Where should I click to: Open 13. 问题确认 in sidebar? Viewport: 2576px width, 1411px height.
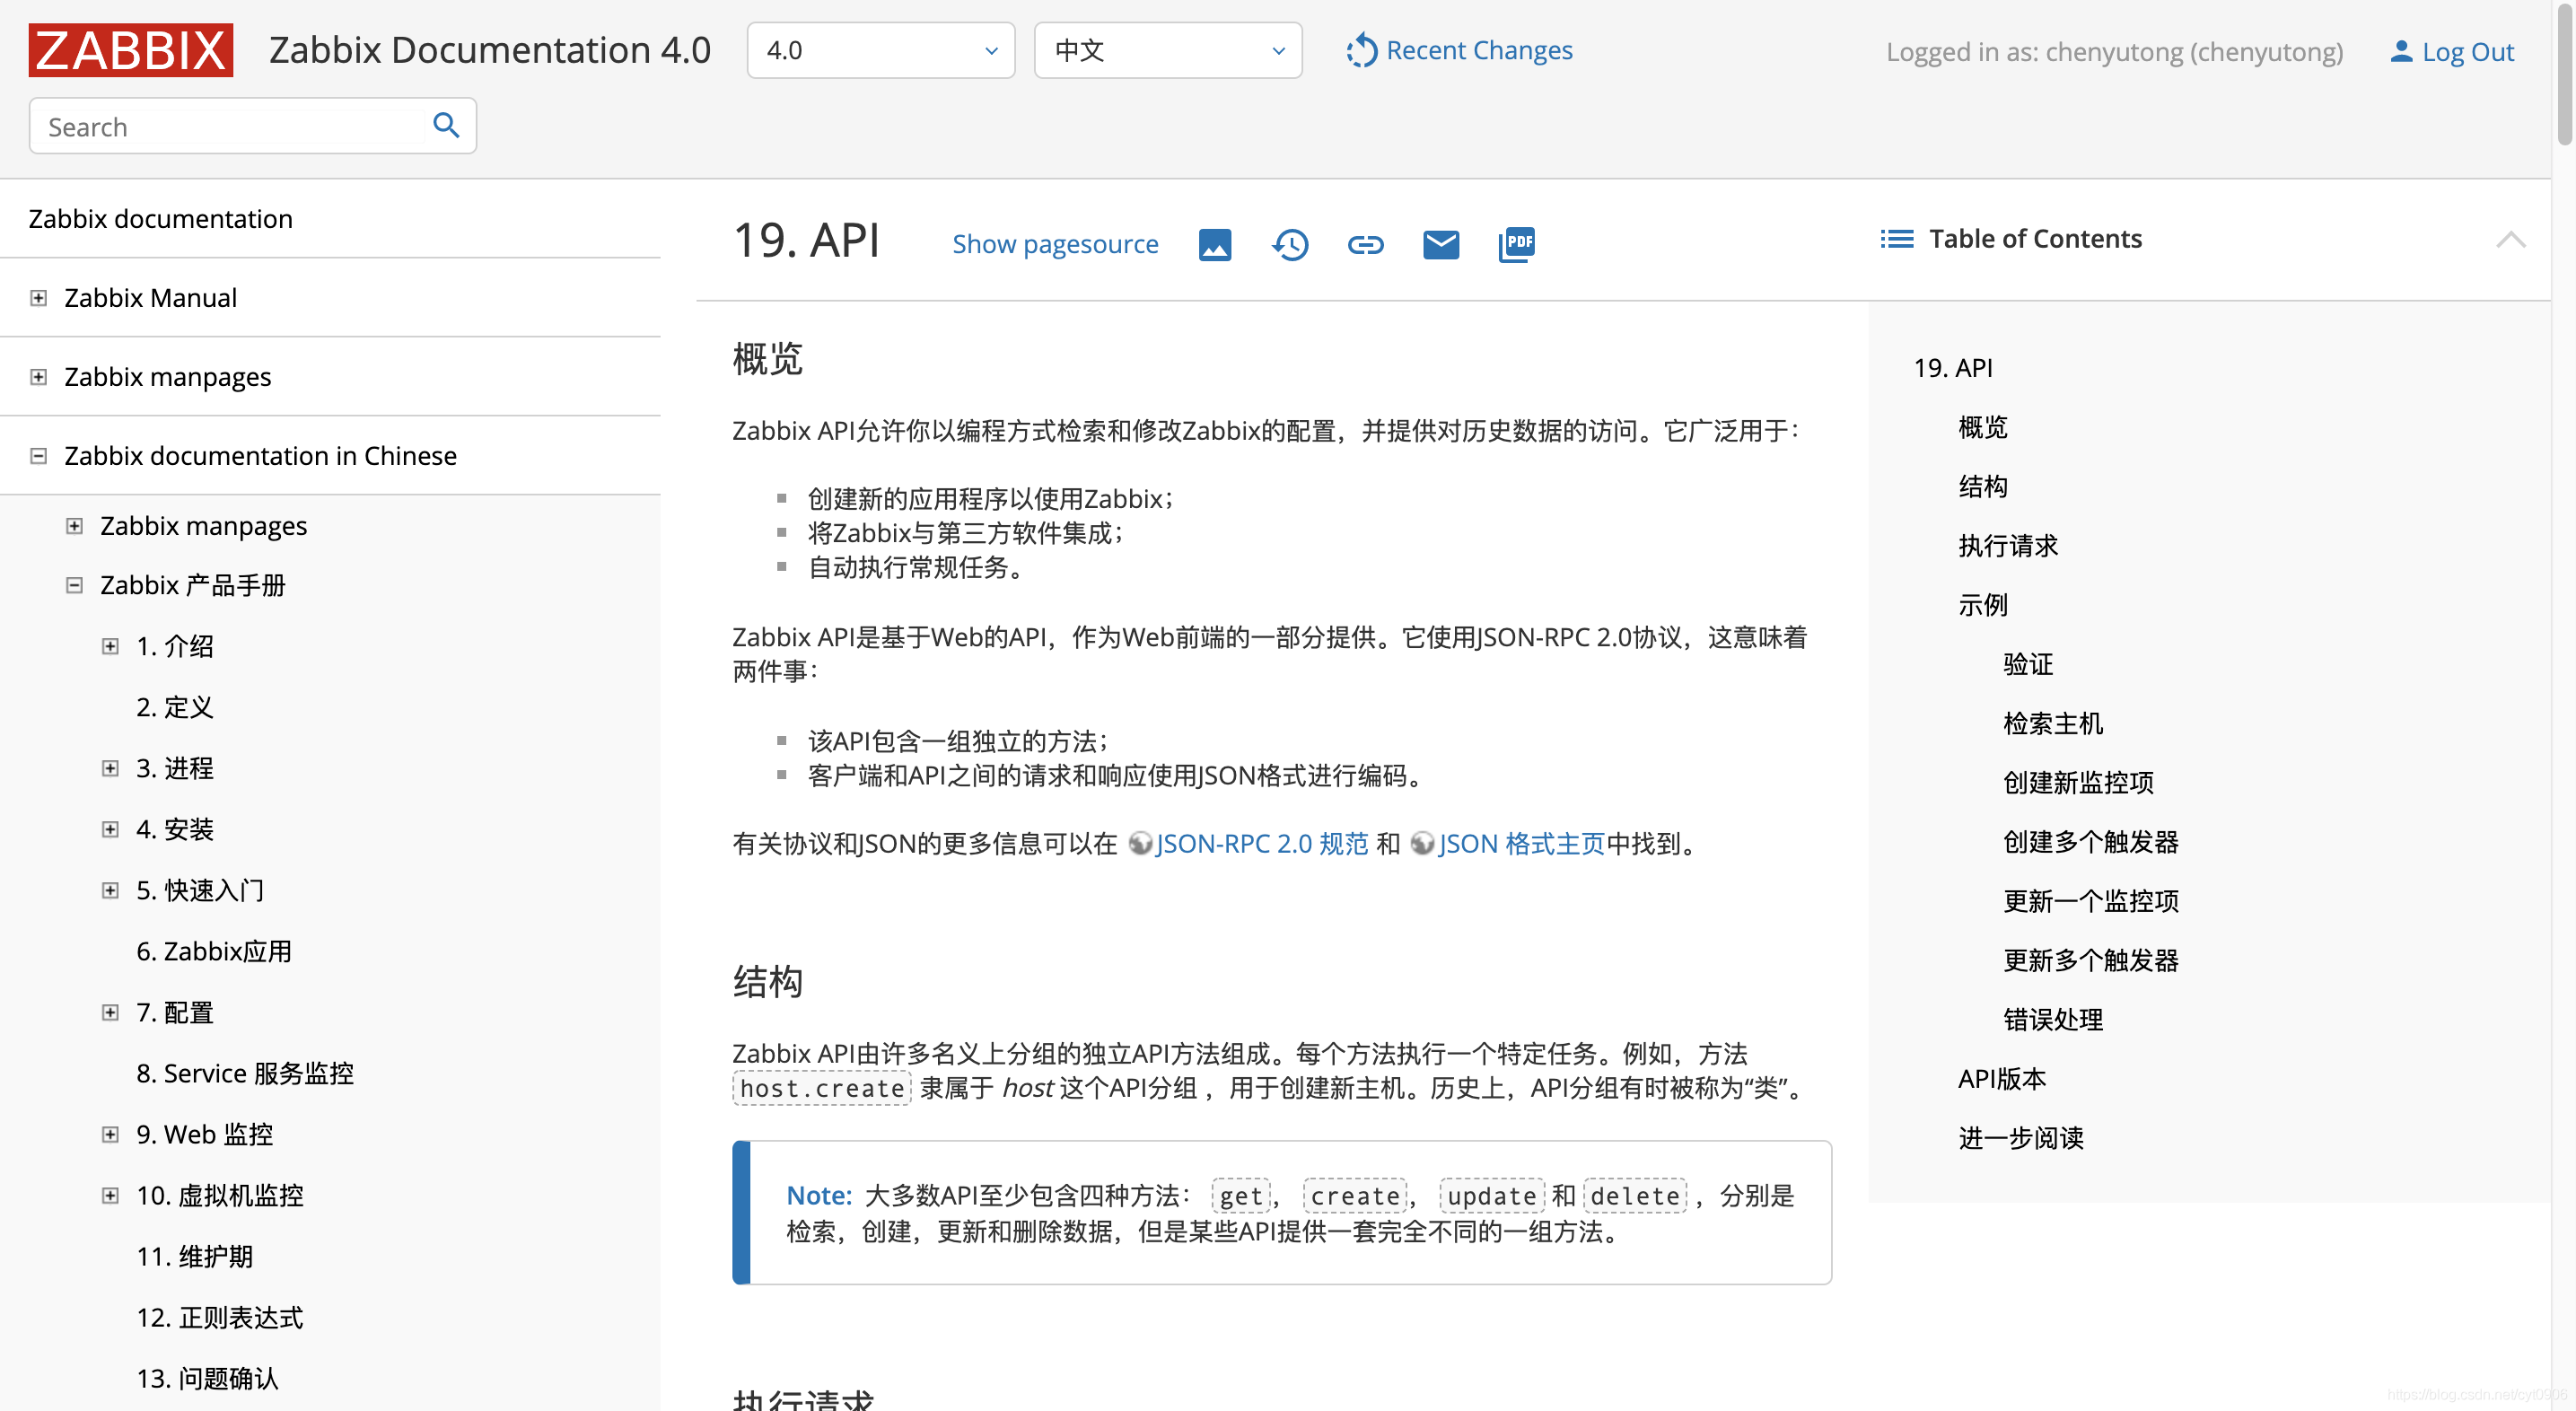pos(207,1378)
